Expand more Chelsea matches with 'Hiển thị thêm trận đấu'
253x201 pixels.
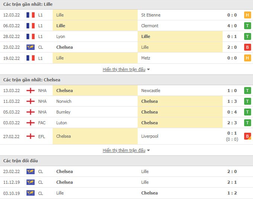point(124,151)
